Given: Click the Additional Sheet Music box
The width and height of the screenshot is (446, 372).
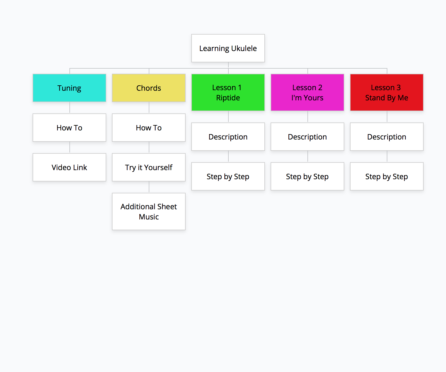Looking at the screenshot, I should 149,212.
